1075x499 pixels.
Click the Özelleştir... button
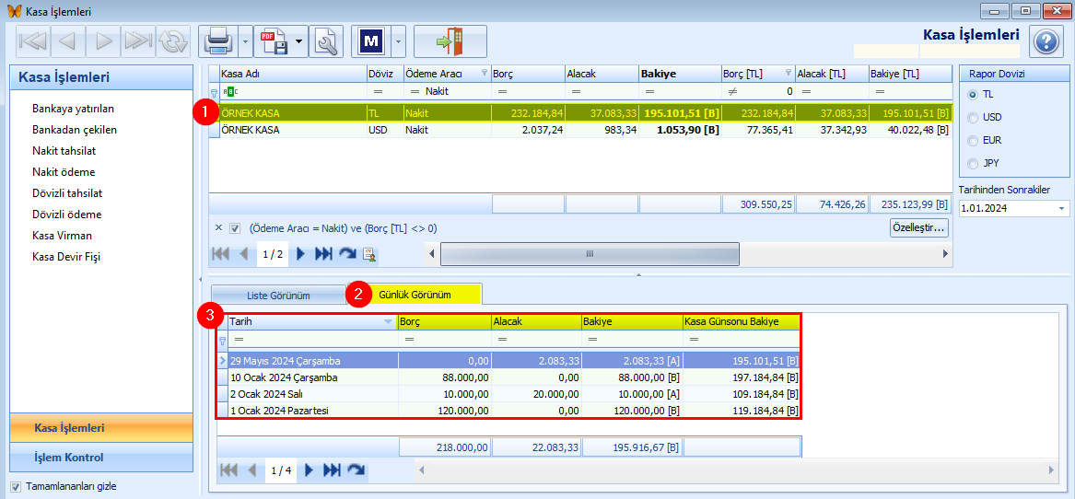918,227
